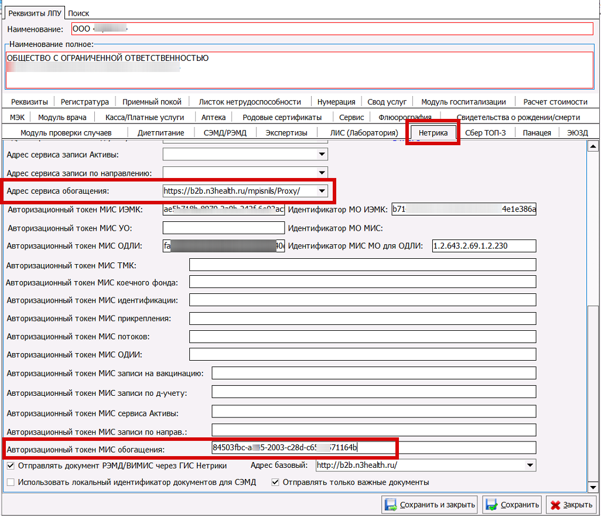The width and height of the screenshot is (601, 517).
Task: Open the МЭК tab
Action: (17, 117)
